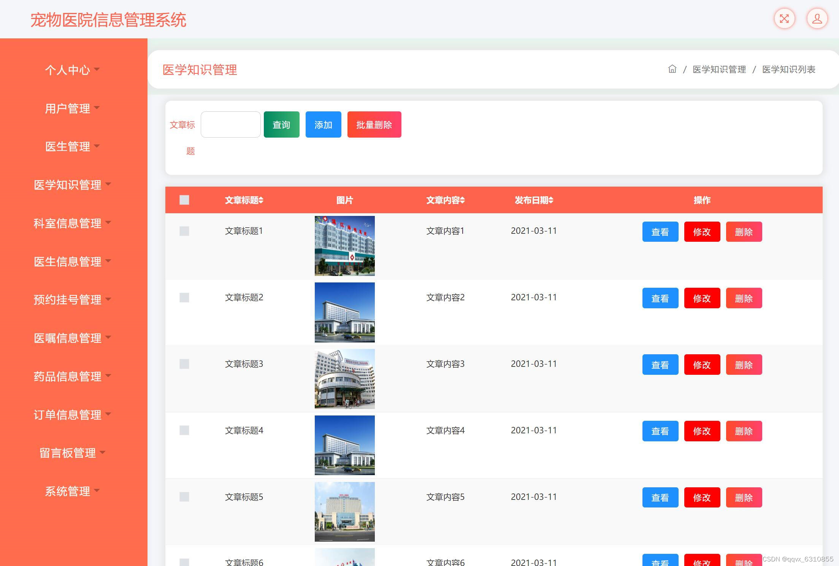Image resolution: width=839 pixels, height=566 pixels.
Task: Edit 文章标题3 row using 修改
Action: 702,365
